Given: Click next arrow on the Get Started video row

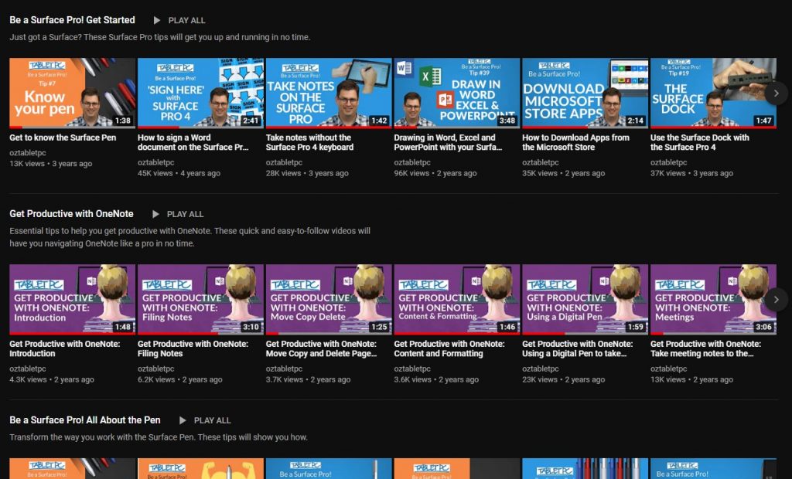Looking at the screenshot, I should pos(777,93).
